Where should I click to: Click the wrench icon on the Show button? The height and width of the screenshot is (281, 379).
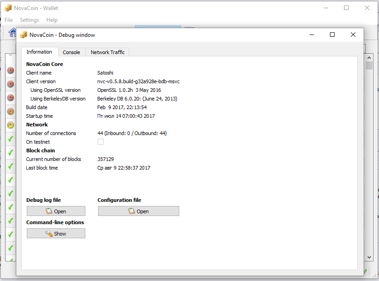tap(49, 233)
